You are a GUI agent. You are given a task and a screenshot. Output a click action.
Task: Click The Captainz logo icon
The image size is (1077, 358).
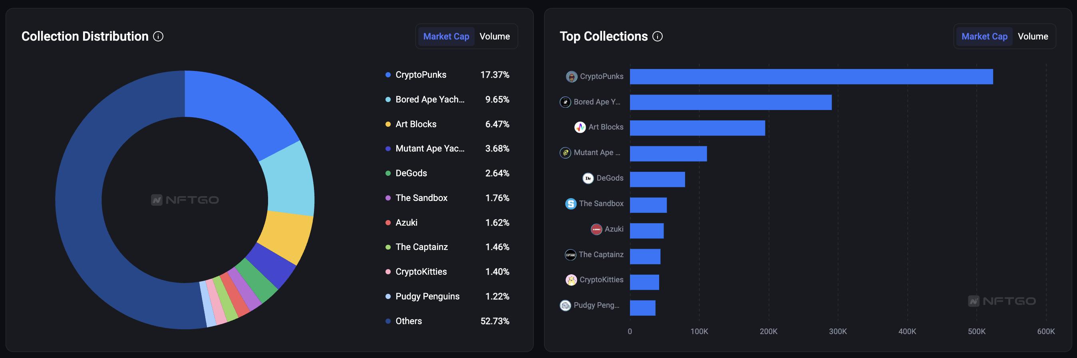pos(570,254)
